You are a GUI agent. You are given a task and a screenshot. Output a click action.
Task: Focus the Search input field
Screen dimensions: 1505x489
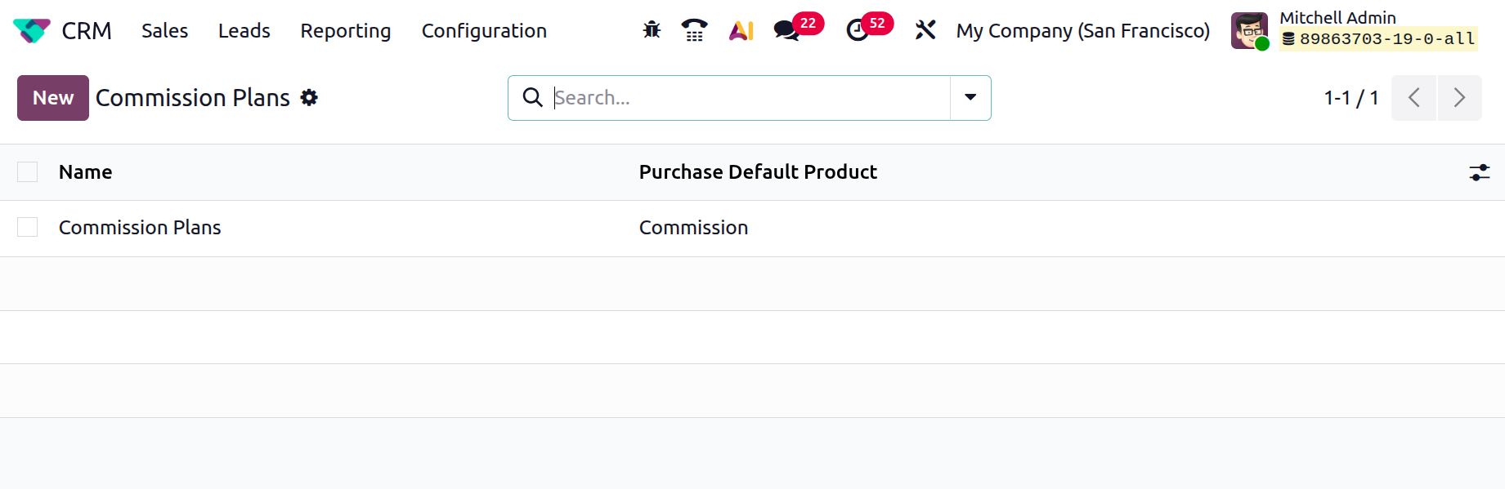(748, 98)
